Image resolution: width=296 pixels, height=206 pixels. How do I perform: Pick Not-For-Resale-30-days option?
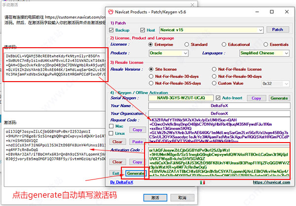coord(151,76)
